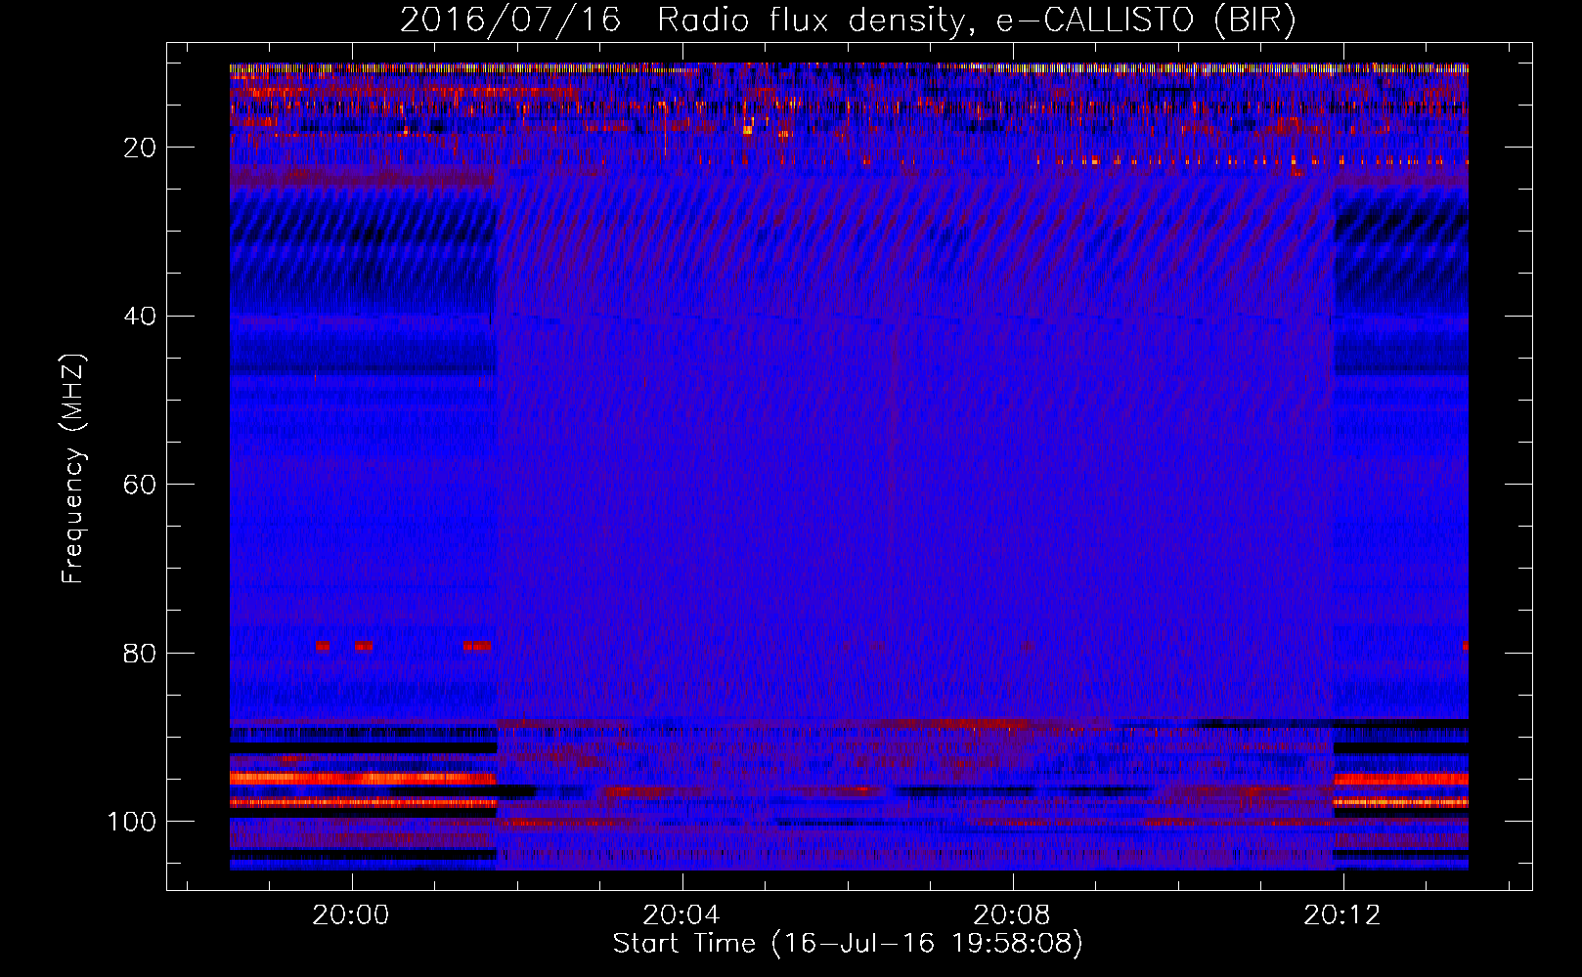The height and width of the screenshot is (977, 1582).
Task: Click the '20:12' time tick label
Action: (x=1342, y=915)
